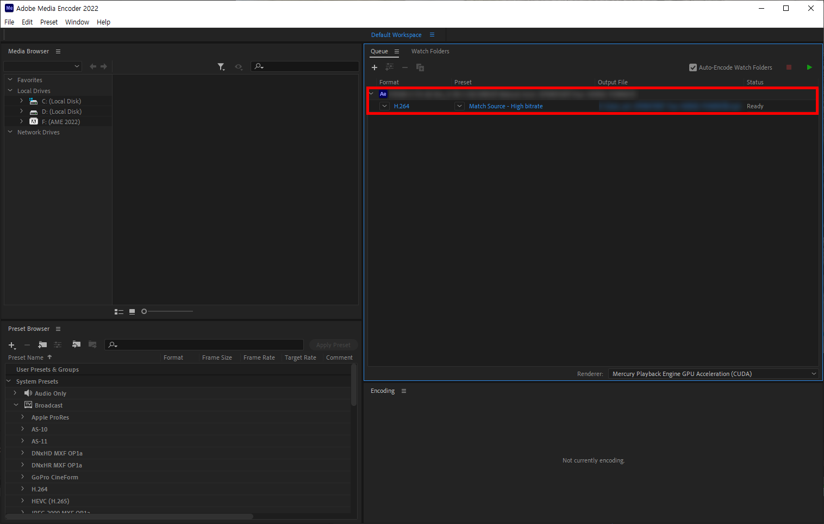Open the Preset Browser panel menu
The width and height of the screenshot is (824, 524).
[x=58, y=329]
